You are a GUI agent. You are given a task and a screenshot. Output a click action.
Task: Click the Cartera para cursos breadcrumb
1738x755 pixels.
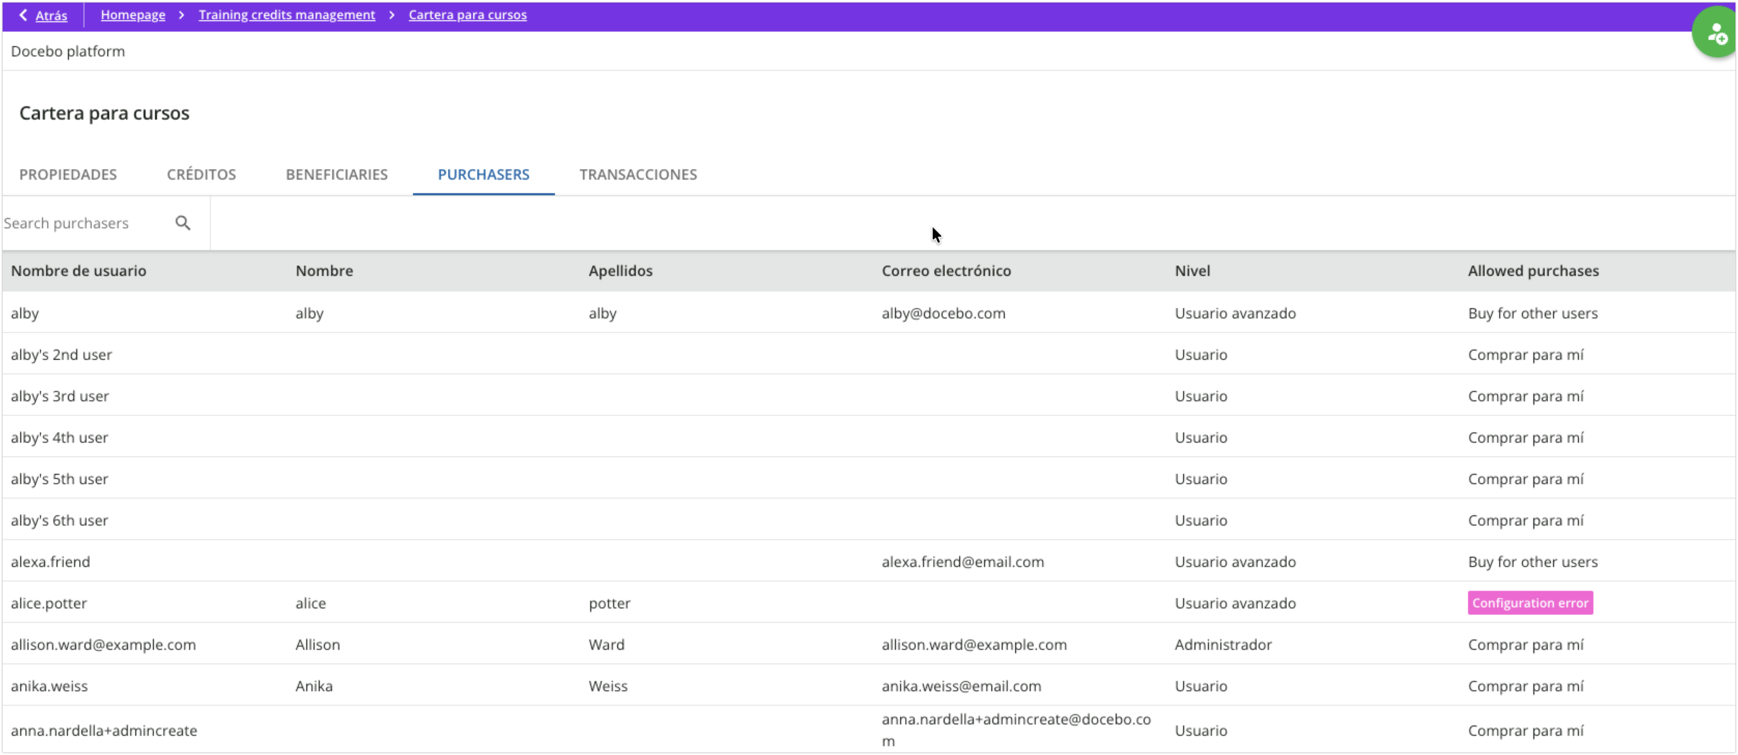[468, 15]
